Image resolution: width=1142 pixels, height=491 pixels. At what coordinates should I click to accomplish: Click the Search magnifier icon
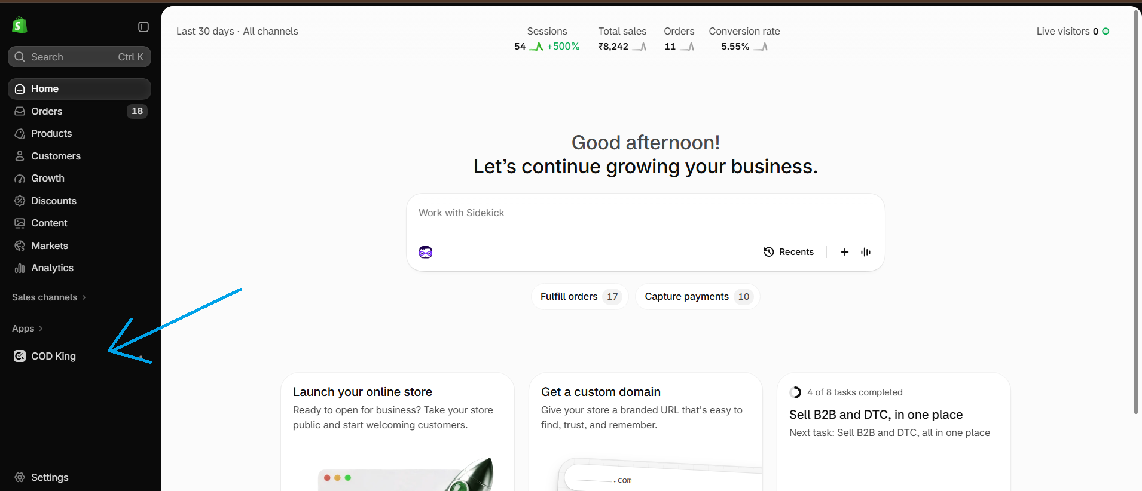20,57
